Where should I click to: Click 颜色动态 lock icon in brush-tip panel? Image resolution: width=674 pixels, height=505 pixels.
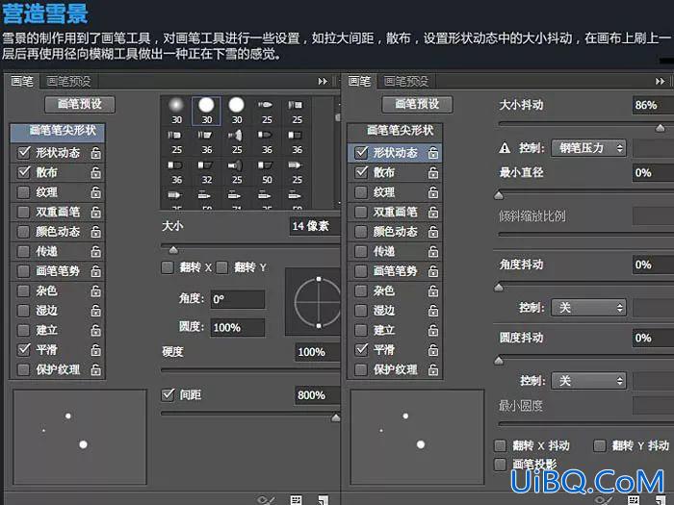96,232
